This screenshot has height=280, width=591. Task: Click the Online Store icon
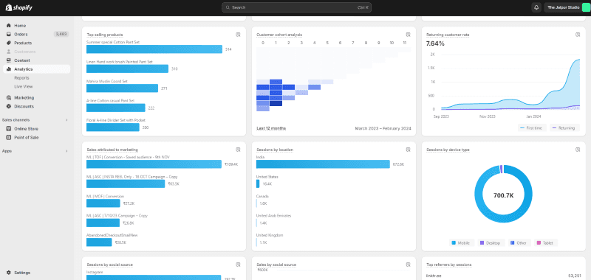[9, 129]
